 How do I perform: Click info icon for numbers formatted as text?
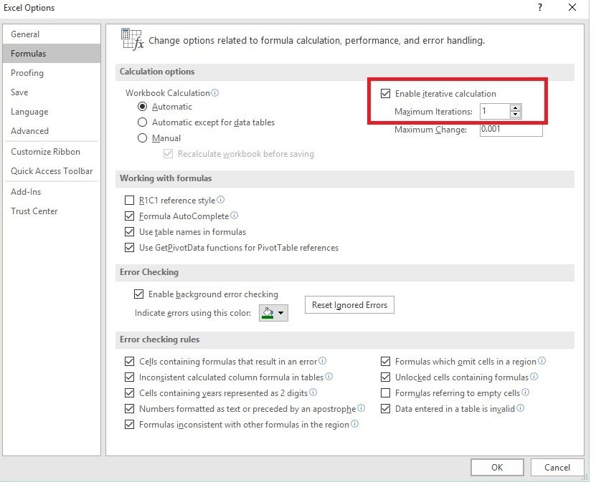pyautogui.click(x=361, y=408)
